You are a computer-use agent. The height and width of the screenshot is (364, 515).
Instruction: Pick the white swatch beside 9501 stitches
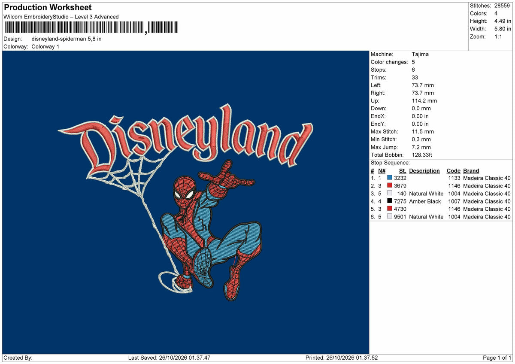click(390, 217)
